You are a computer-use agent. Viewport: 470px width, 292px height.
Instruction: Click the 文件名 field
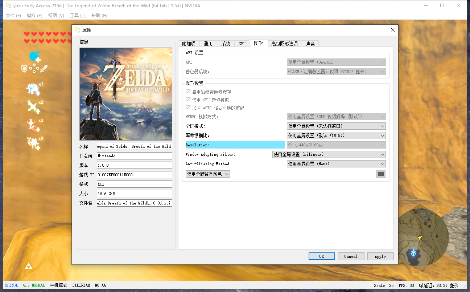pos(135,203)
